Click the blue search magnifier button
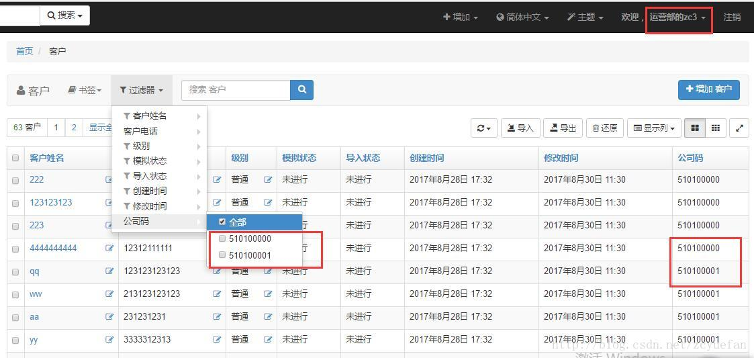 [302, 90]
